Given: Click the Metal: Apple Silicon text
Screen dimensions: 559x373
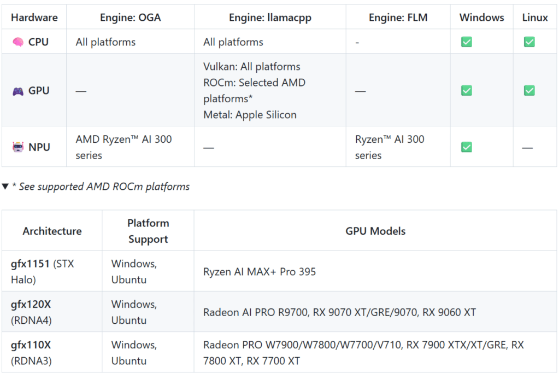Looking at the screenshot, I should pyautogui.click(x=250, y=115).
